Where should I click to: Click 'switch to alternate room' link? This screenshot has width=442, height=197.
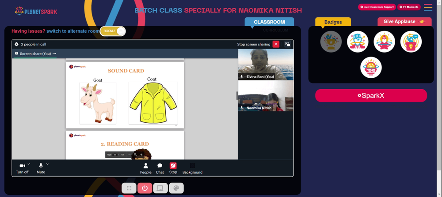coord(73,31)
